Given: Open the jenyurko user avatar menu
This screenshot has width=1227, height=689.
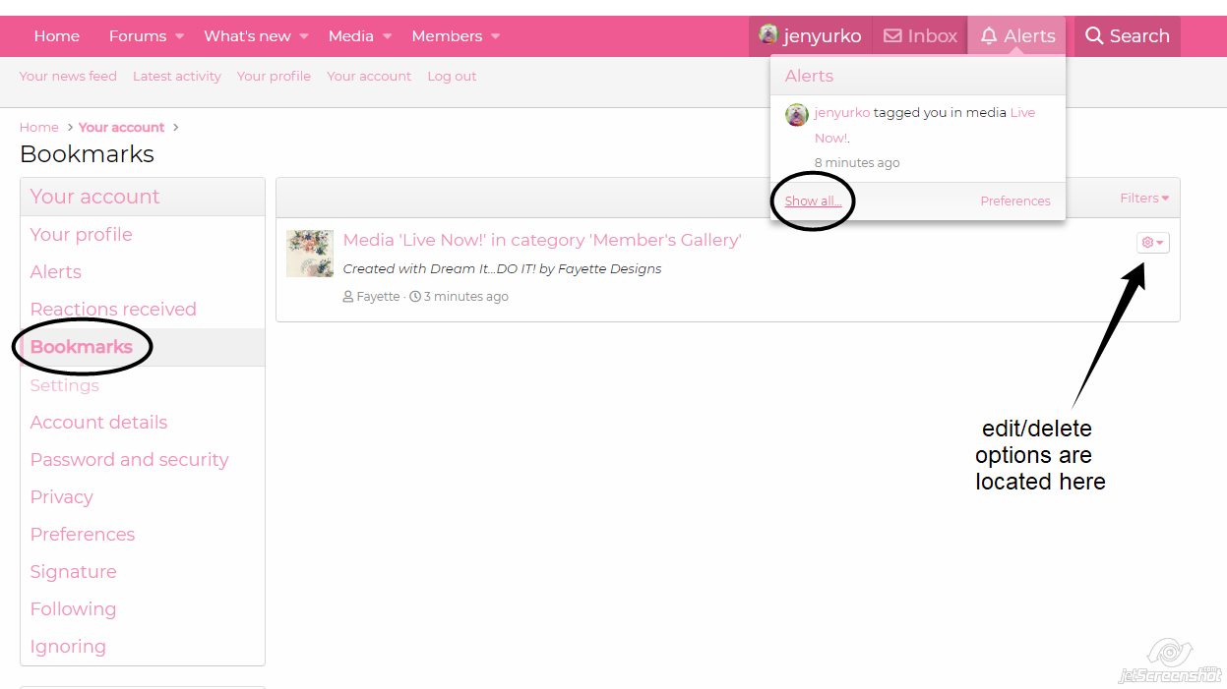Looking at the screenshot, I should pyautogui.click(x=768, y=35).
